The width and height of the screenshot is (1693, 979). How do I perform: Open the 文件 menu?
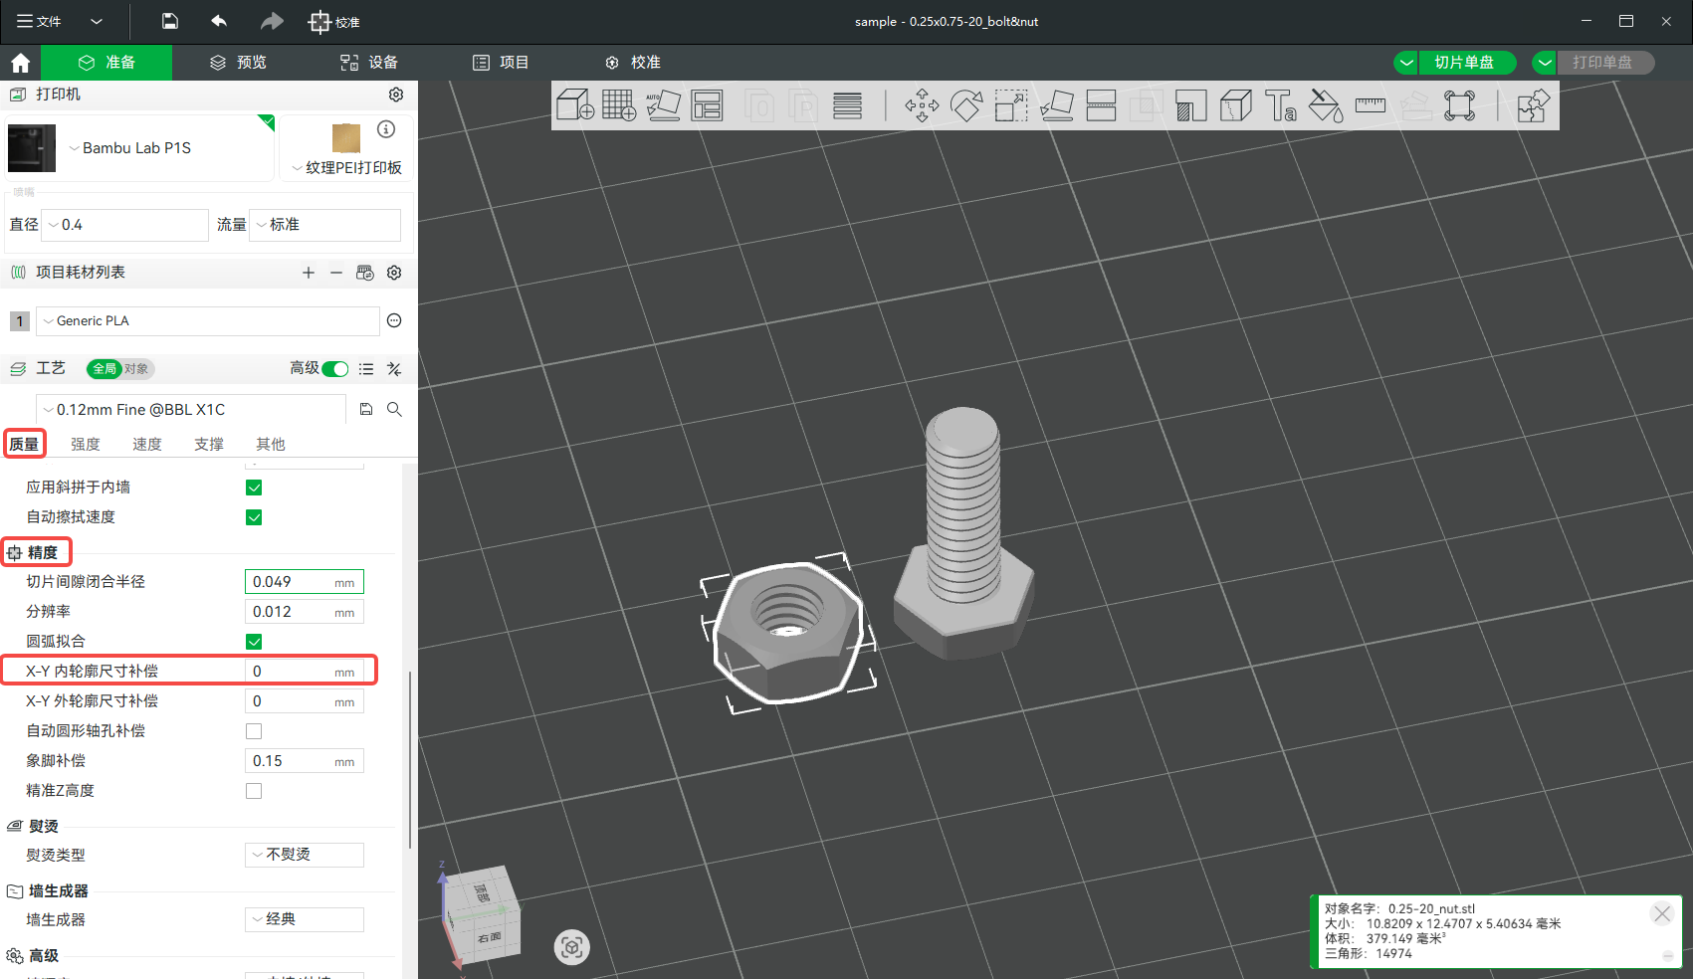click(x=40, y=21)
